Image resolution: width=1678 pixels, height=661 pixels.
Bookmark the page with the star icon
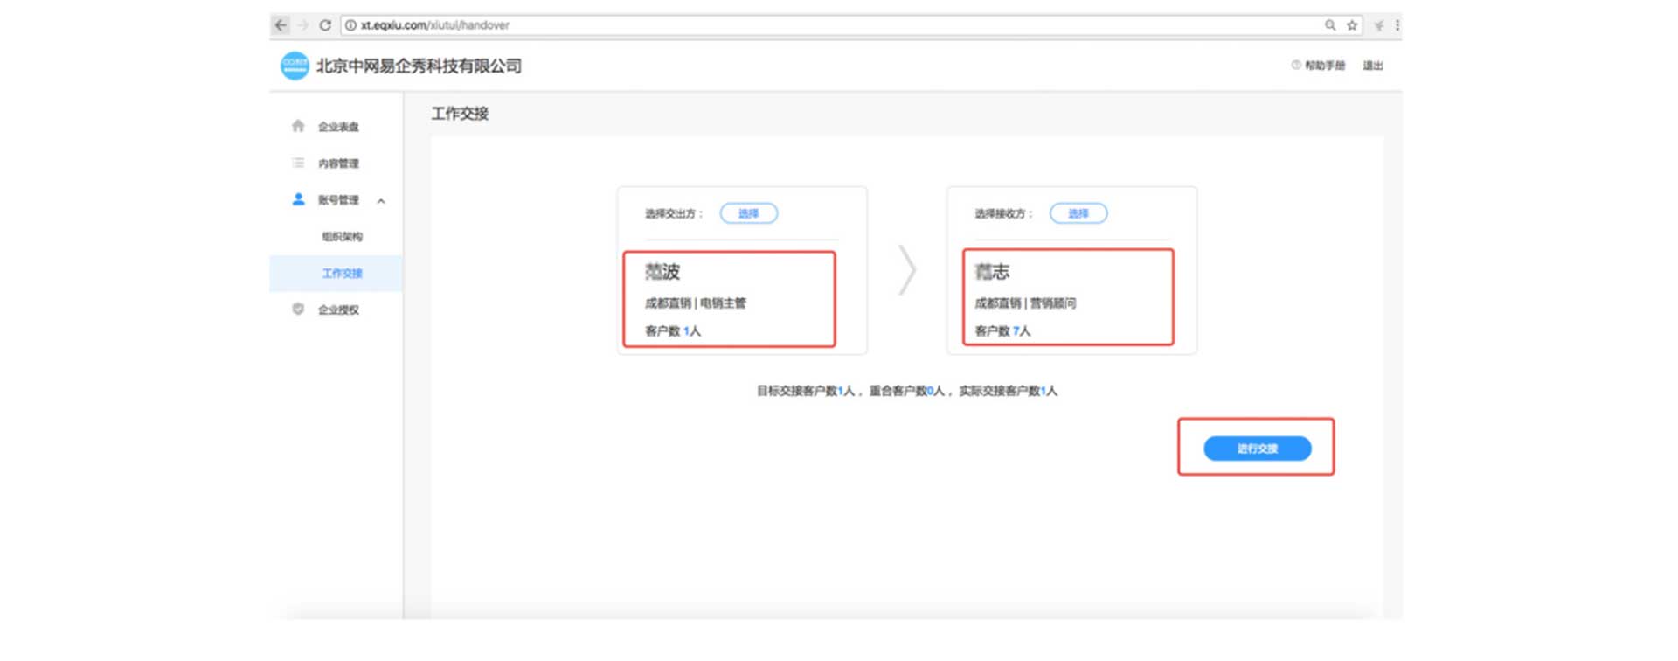coord(1352,25)
